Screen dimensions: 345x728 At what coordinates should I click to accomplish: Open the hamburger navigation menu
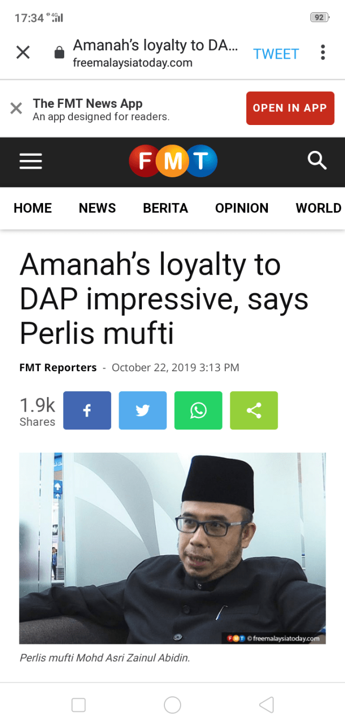[31, 161]
